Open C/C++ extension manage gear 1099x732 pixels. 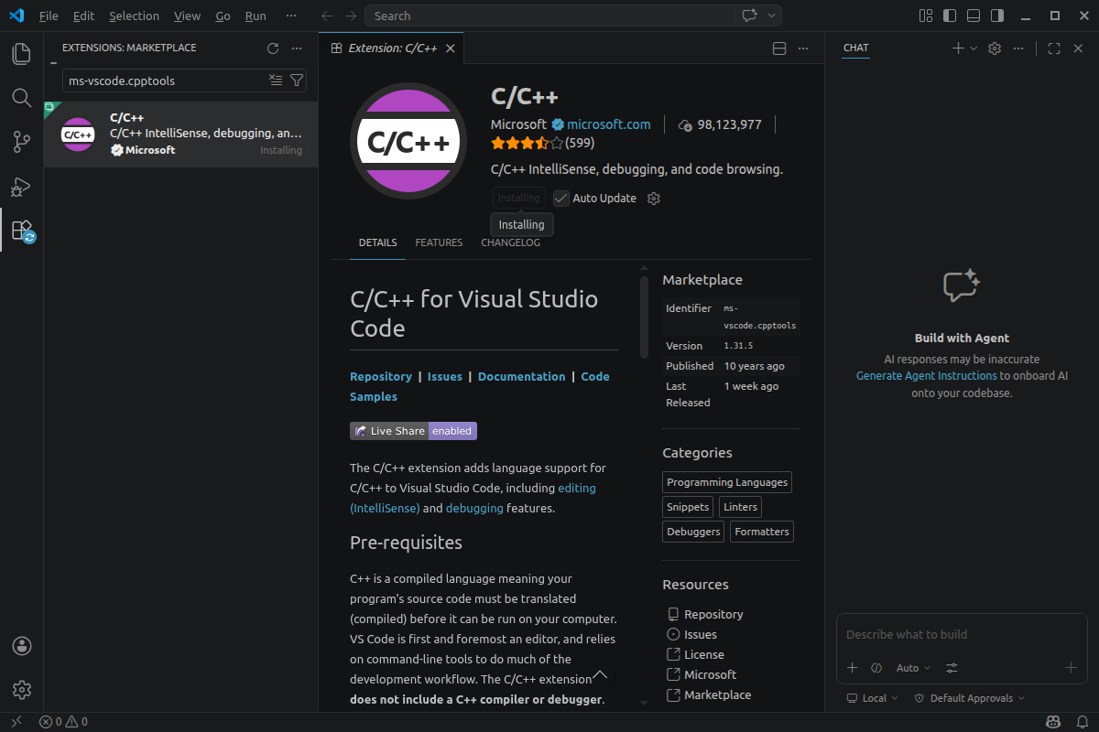coord(654,199)
